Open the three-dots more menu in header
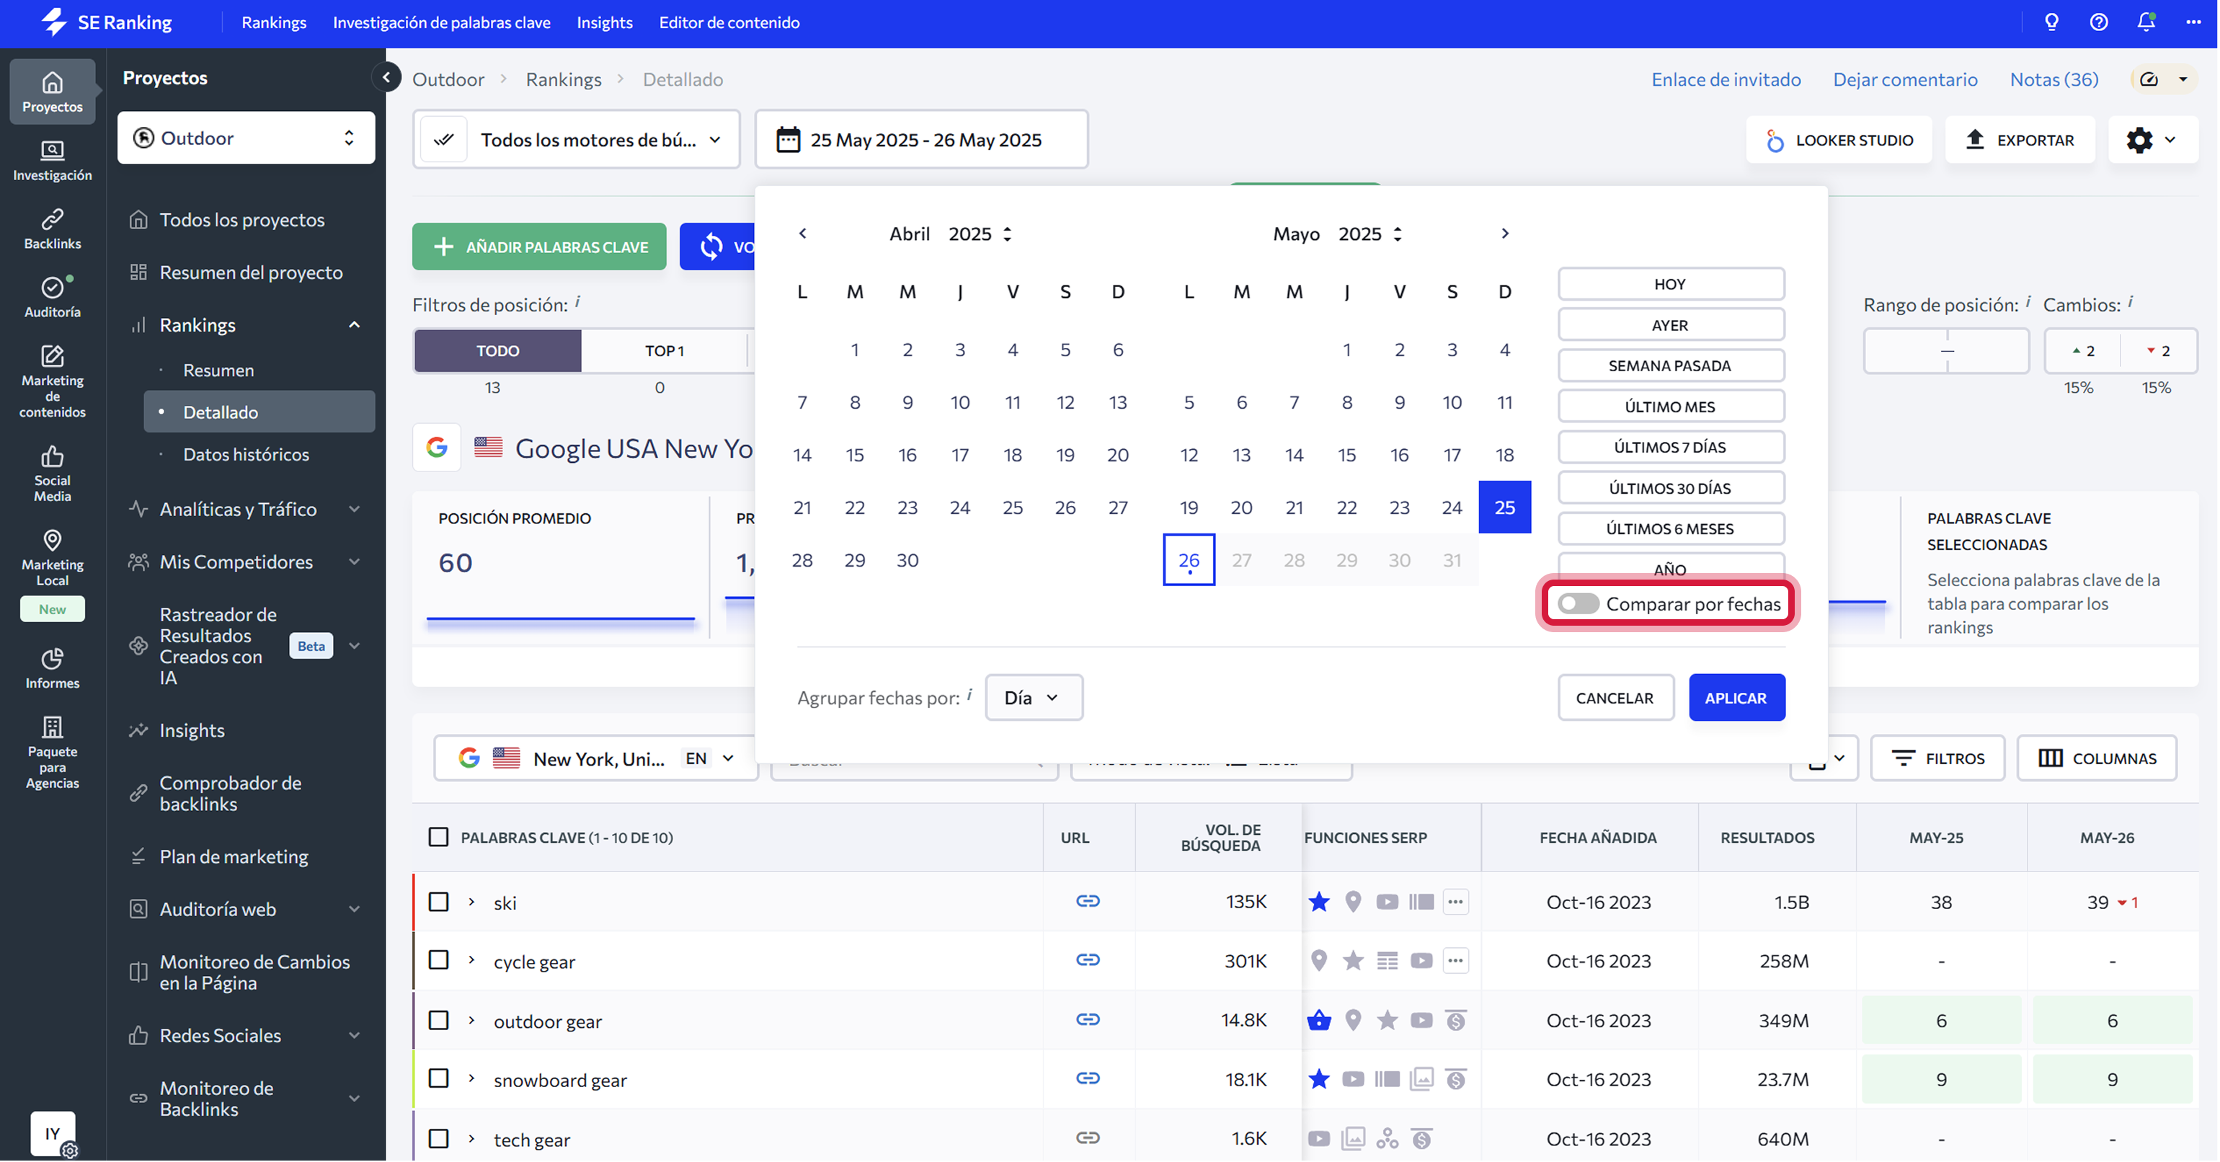Viewport: 2220px width, 1162px height. pos(2194,22)
